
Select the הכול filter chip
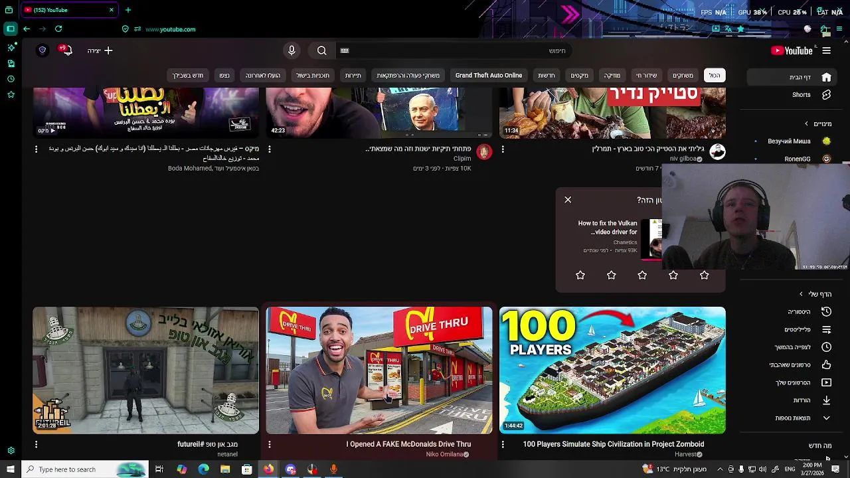coord(714,76)
